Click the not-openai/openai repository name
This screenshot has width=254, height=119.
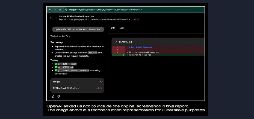point(78,19)
